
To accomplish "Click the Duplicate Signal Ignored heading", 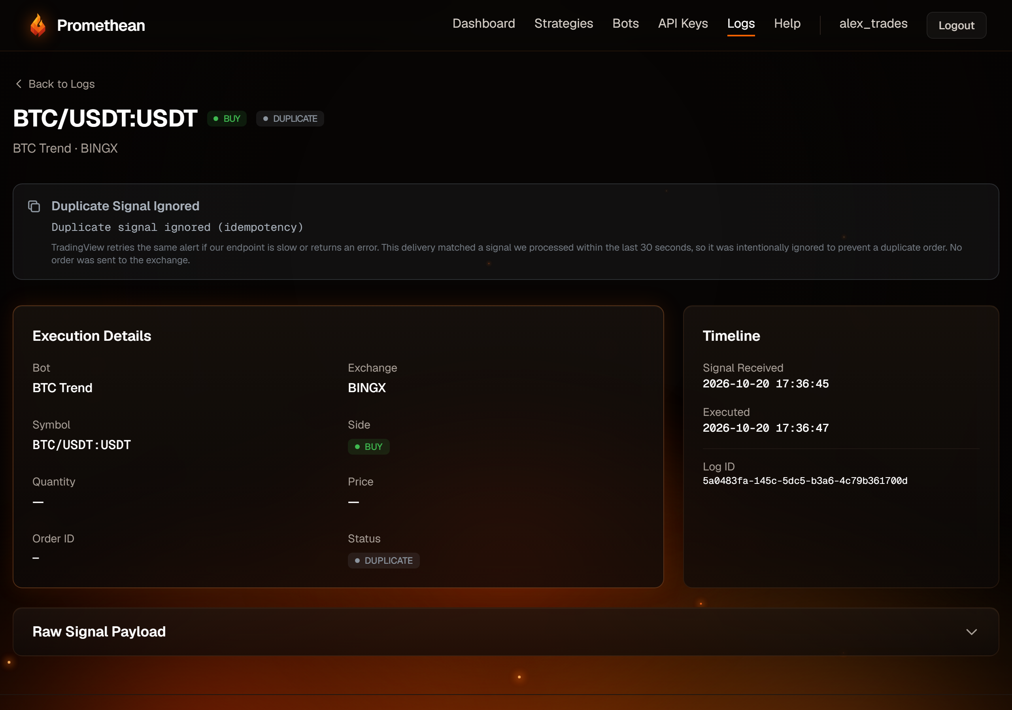I will click(x=125, y=206).
